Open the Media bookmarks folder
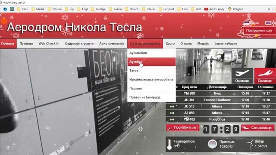Image resolution: width=276 pixels, height=155 pixels. pyautogui.click(x=38, y=9)
